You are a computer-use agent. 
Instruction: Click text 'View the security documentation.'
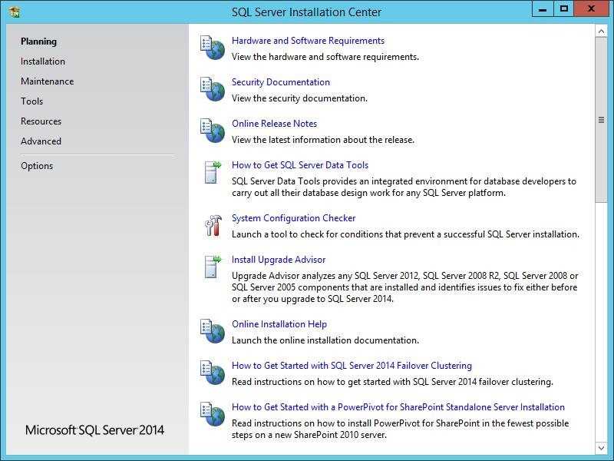(x=299, y=98)
